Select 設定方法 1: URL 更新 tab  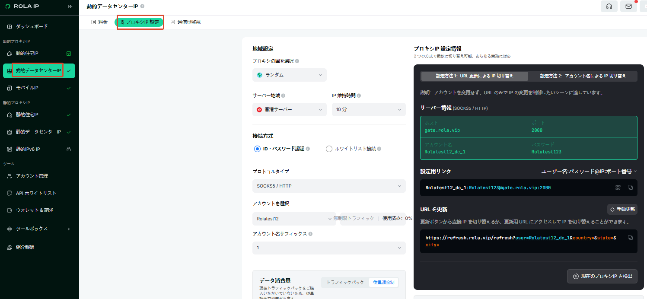click(475, 76)
